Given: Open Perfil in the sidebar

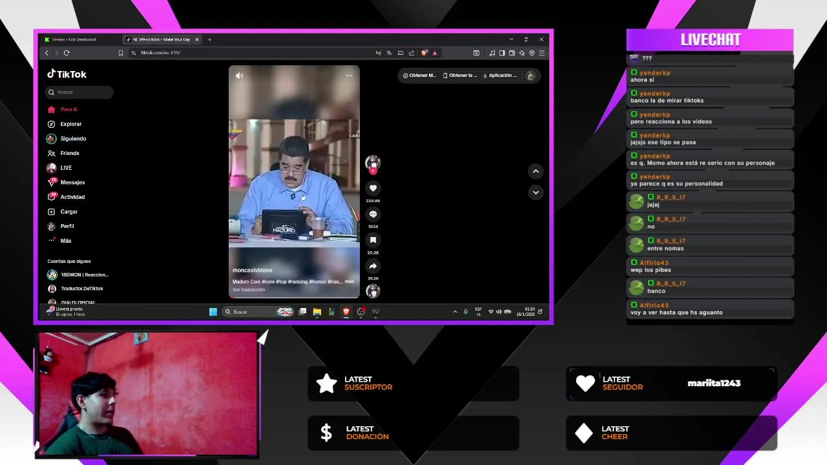Looking at the screenshot, I should [61, 226].
